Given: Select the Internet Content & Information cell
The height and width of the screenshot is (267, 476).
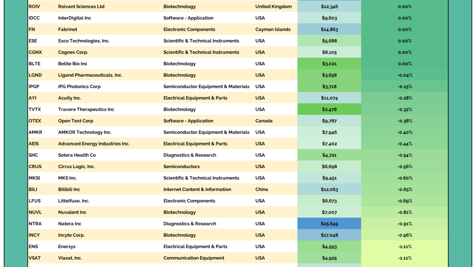Looking at the screenshot, I should (197, 189).
